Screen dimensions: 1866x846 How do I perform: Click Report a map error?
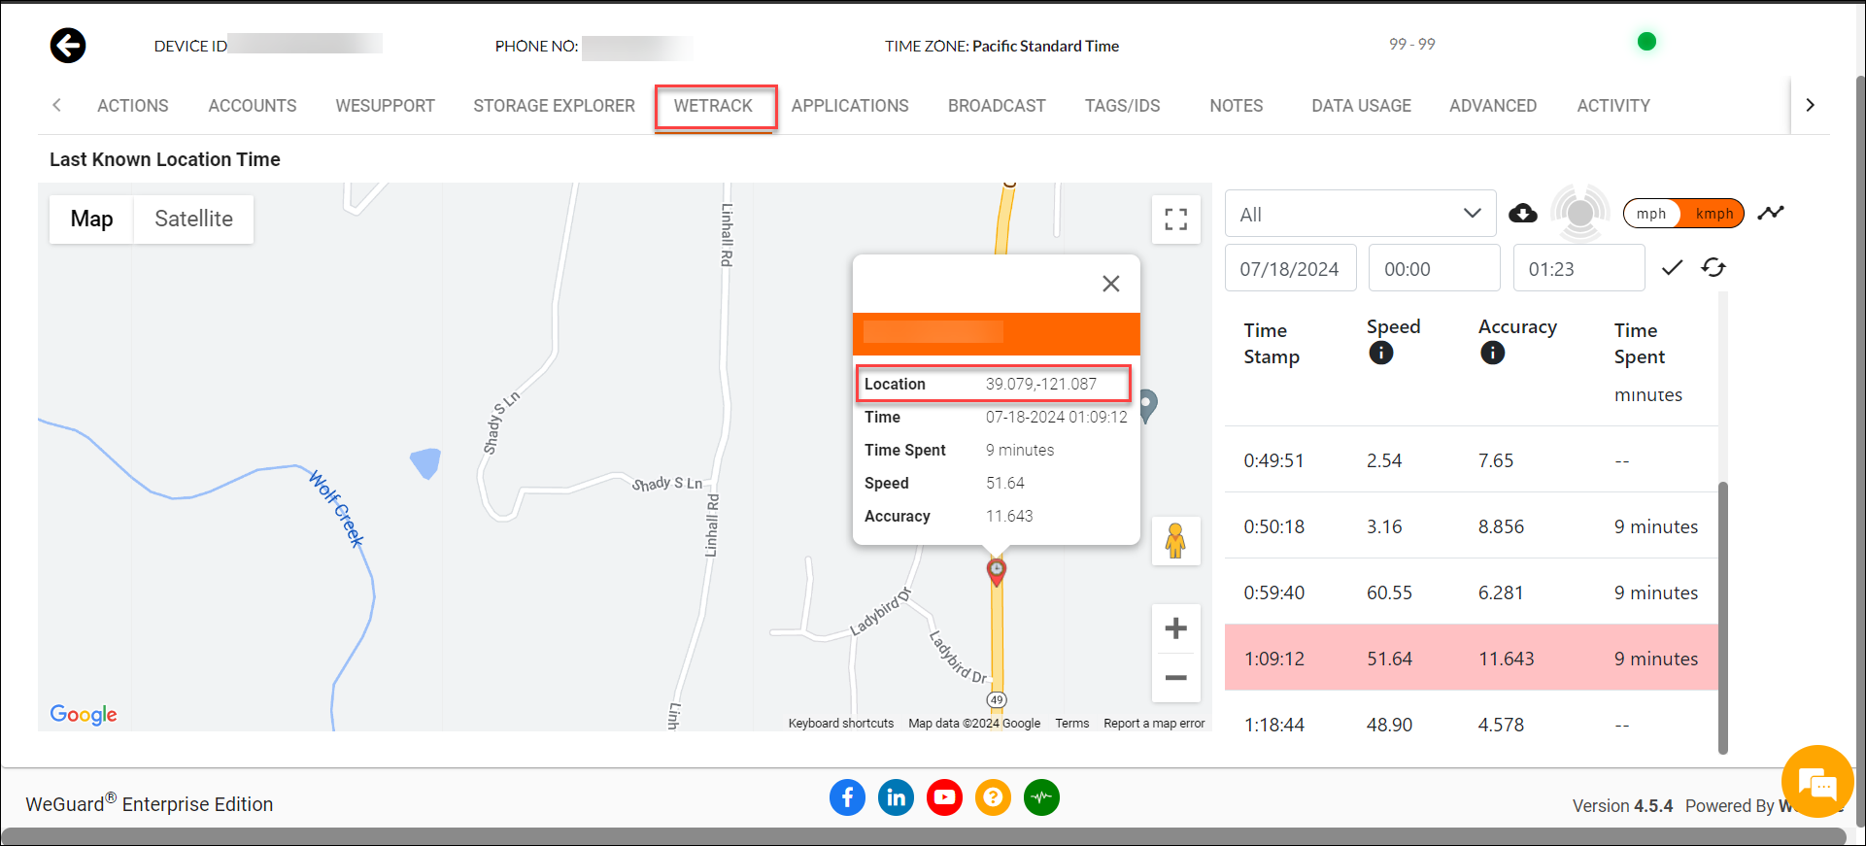[x=1154, y=724]
